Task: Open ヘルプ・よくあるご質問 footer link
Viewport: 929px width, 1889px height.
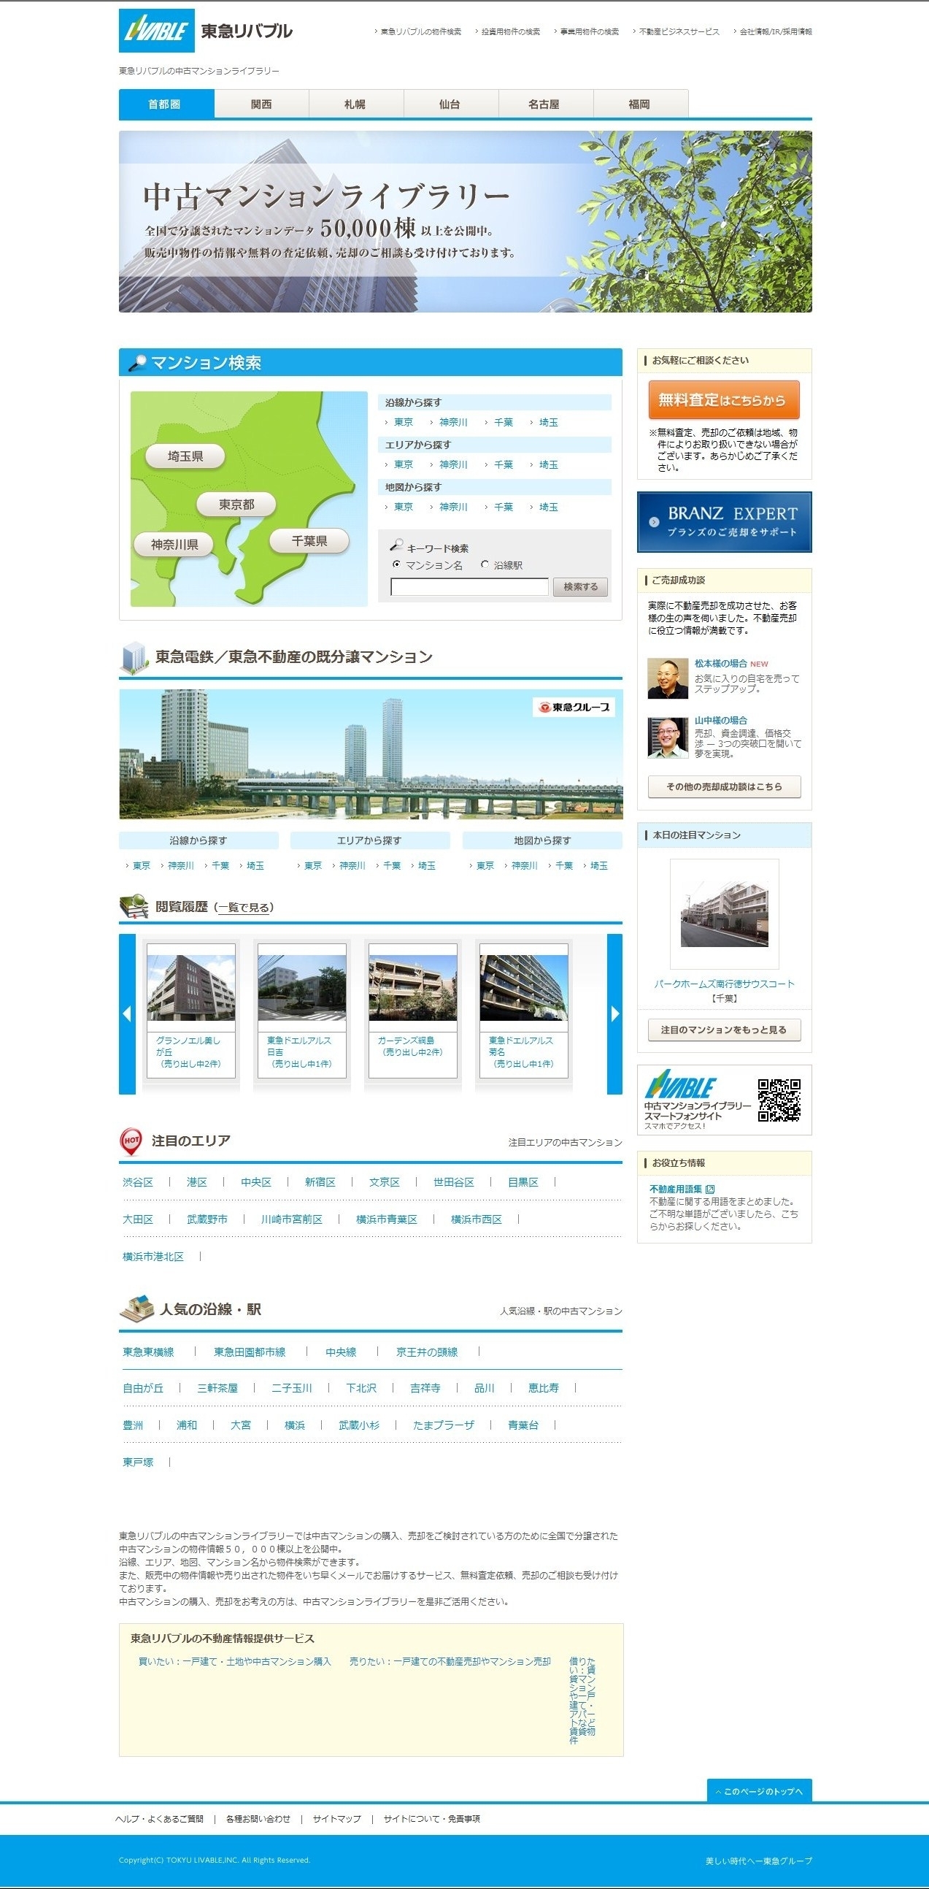Action: pyautogui.click(x=159, y=1819)
